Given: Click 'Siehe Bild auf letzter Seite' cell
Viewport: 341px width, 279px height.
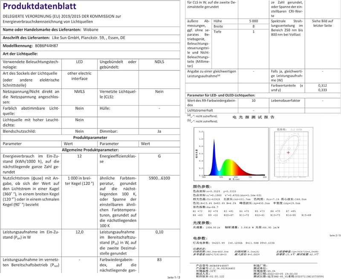Looking at the screenshot, I should pos(323,23).
